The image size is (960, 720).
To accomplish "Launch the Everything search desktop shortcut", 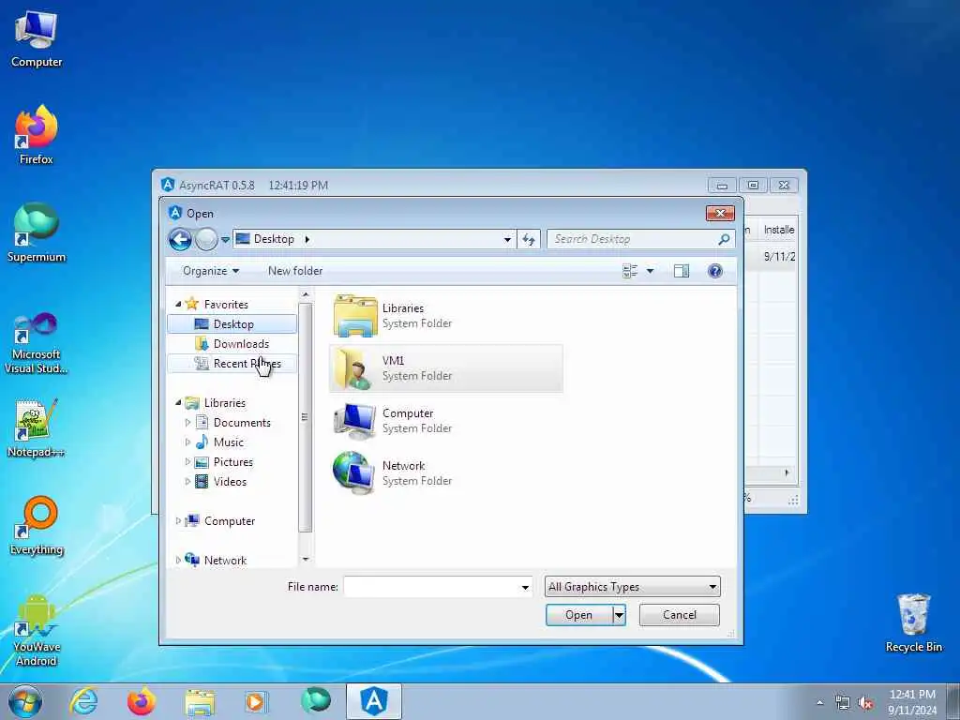I will point(37,526).
